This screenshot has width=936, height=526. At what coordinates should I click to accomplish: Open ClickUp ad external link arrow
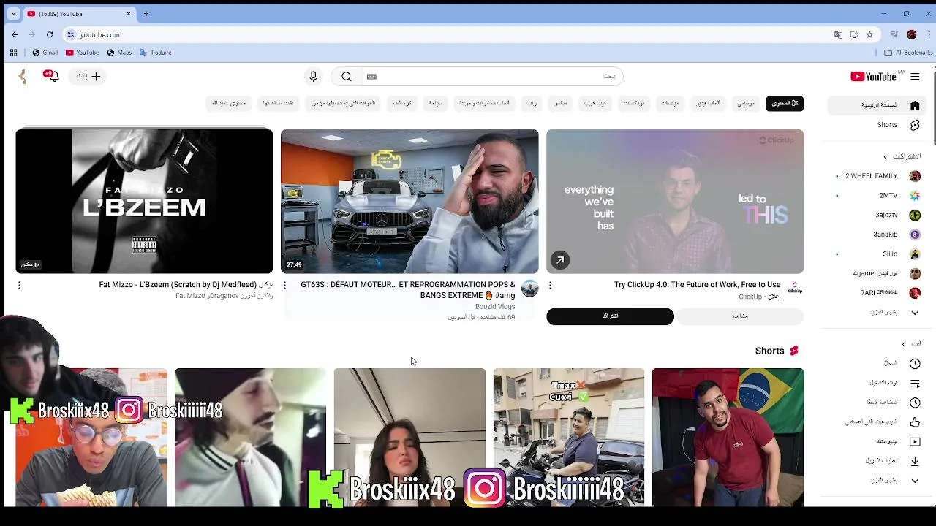(559, 260)
